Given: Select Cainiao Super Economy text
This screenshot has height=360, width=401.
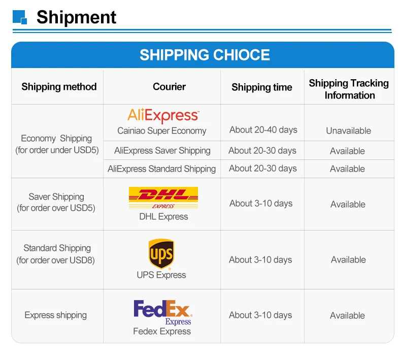Looking at the screenshot, I should 161,130.
